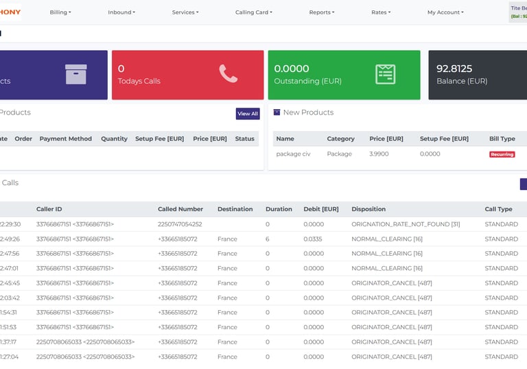Click the Bill Type column header
Viewport: 527px width, 369px height.
pos(502,139)
